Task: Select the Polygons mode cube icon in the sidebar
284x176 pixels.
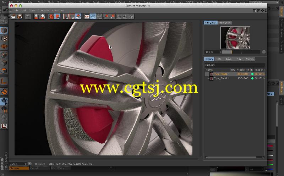Action: 4,71
